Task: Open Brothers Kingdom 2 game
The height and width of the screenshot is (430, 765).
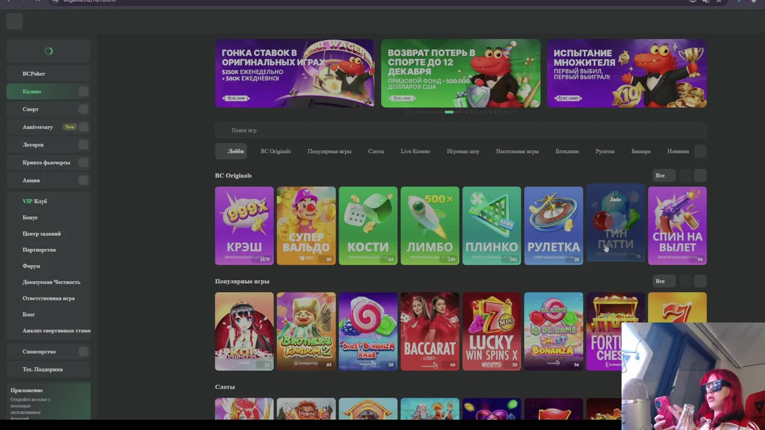Action: point(306,331)
